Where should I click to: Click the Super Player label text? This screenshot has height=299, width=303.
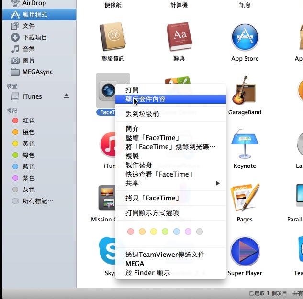pyautogui.click(x=245, y=273)
